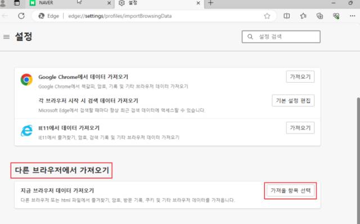Open the Edge more options menu
Screen dimensions: 360x224
(353, 16)
